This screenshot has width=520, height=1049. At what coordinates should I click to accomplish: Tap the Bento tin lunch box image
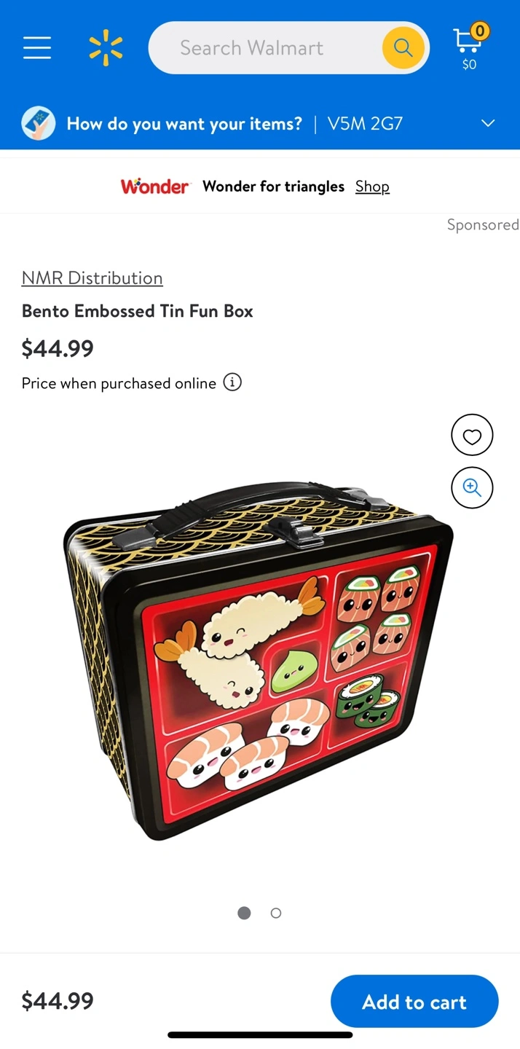259,659
